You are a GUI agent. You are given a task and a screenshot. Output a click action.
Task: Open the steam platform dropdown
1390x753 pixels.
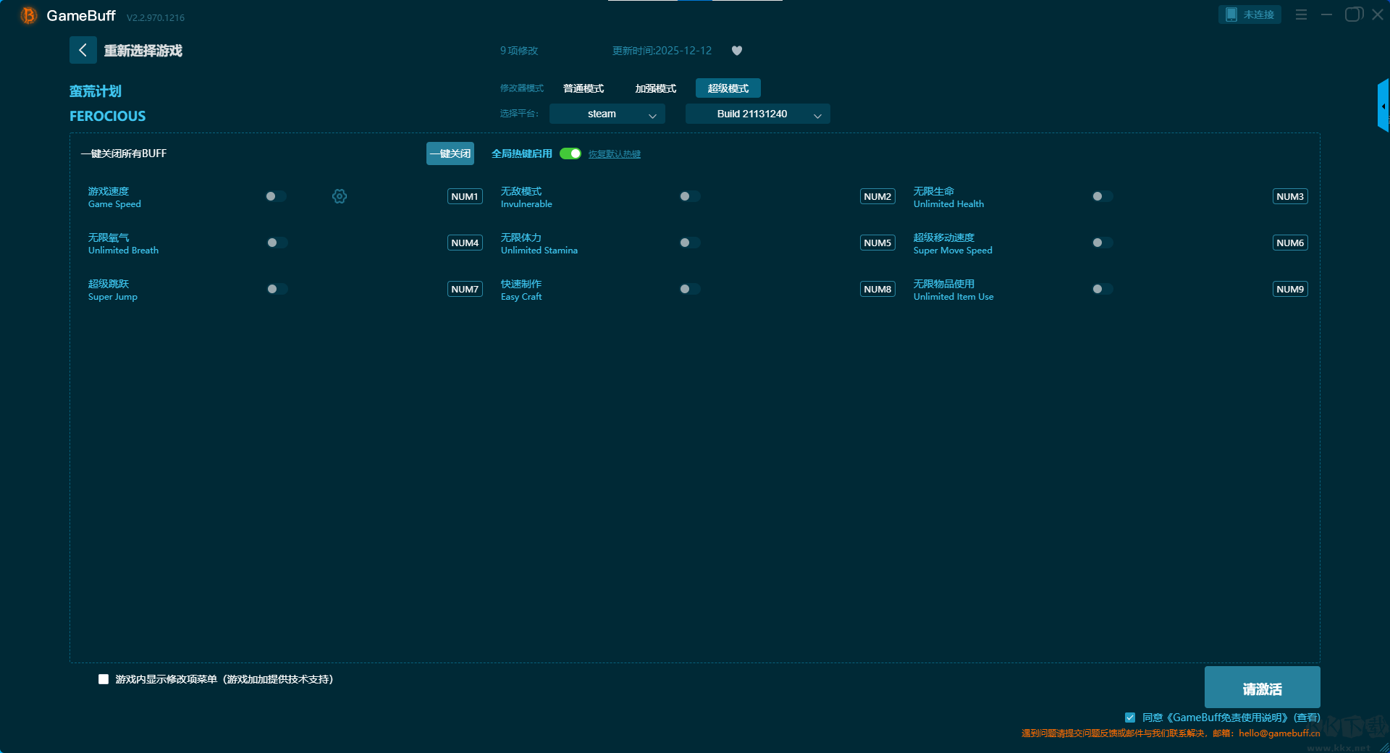[607, 114]
